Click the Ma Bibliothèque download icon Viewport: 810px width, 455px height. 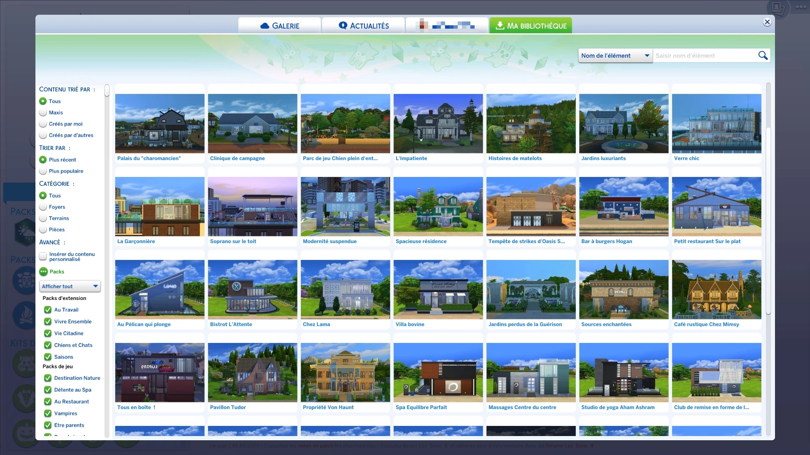click(500, 25)
